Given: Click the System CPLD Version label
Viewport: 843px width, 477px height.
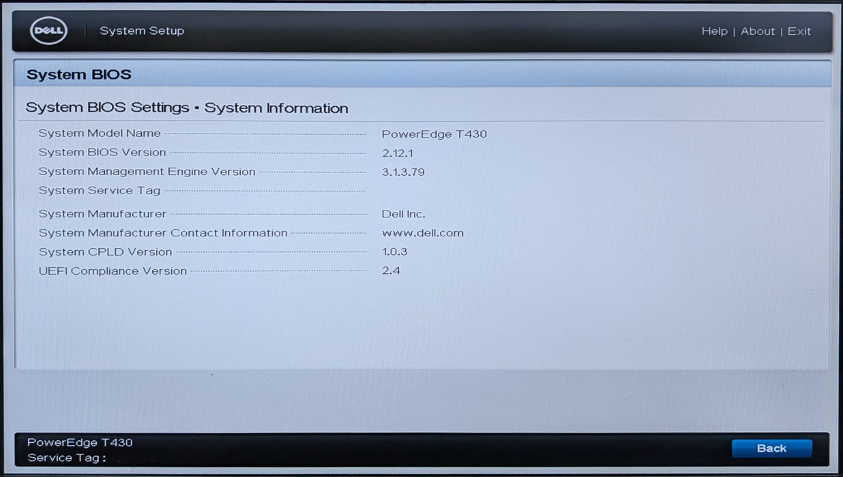Looking at the screenshot, I should coord(105,252).
